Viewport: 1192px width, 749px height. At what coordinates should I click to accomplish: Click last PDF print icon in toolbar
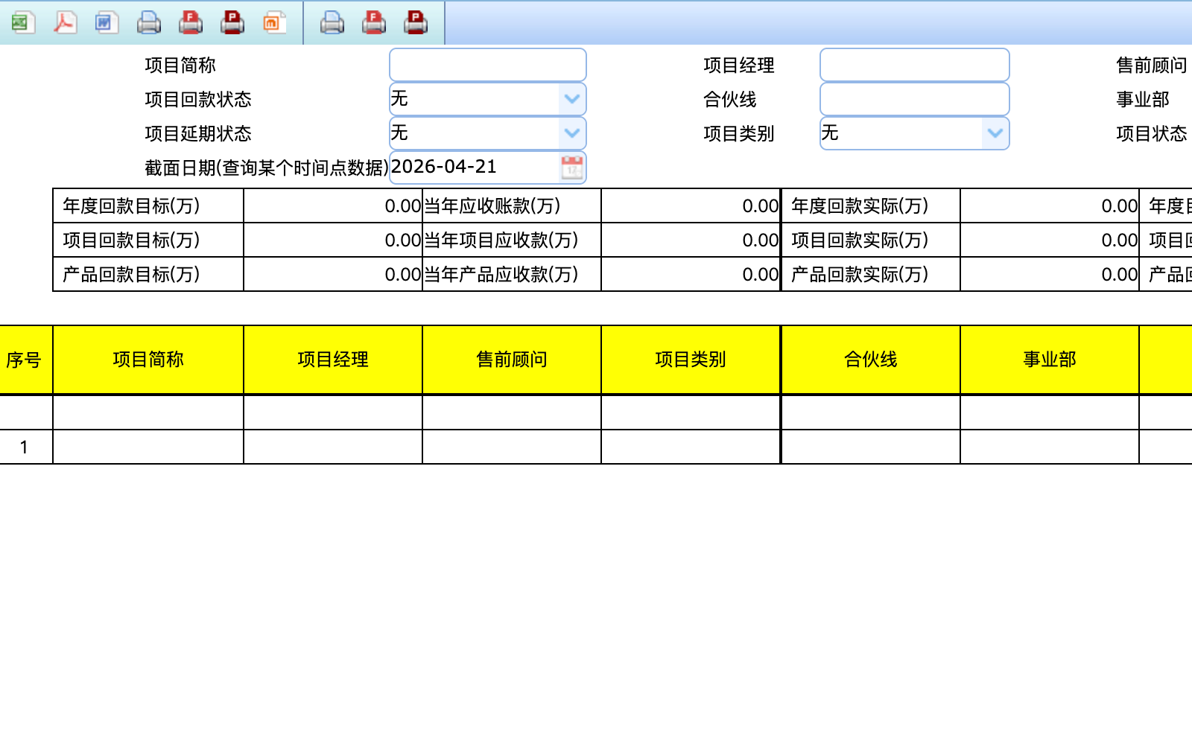tap(416, 23)
